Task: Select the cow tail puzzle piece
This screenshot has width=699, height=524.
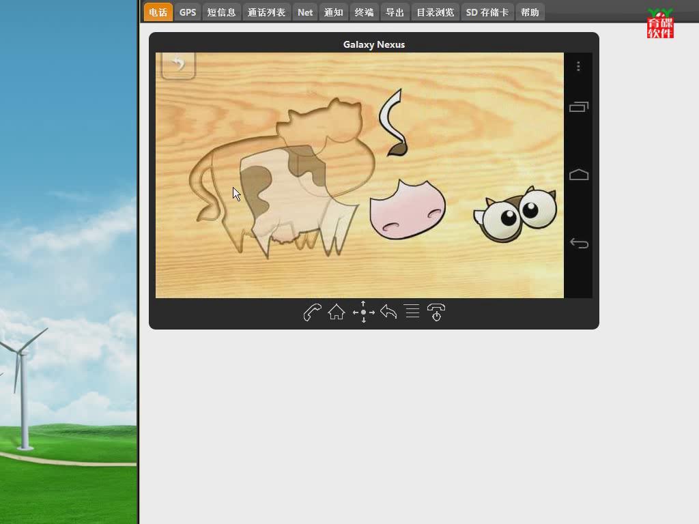Action: (393, 123)
